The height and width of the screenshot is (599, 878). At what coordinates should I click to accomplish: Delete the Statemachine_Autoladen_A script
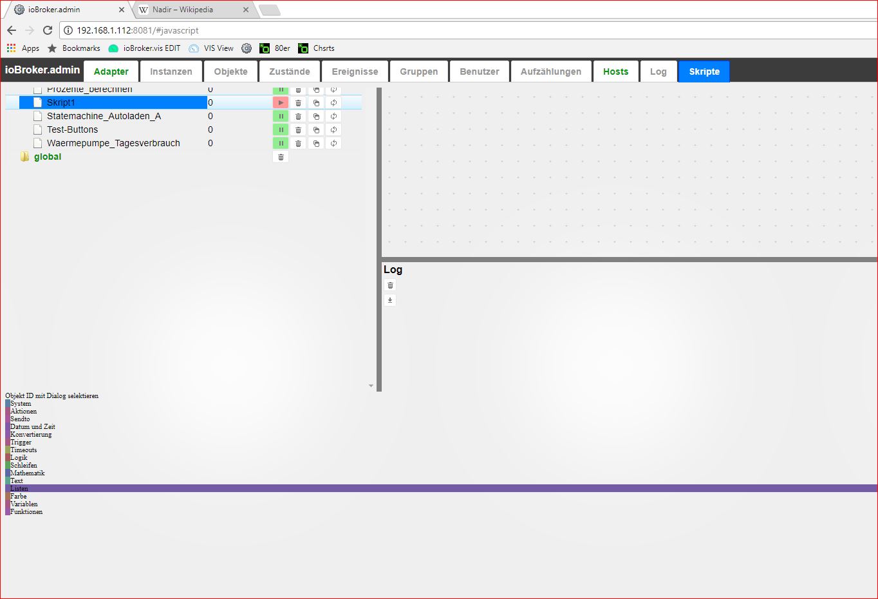click(298, 116)
